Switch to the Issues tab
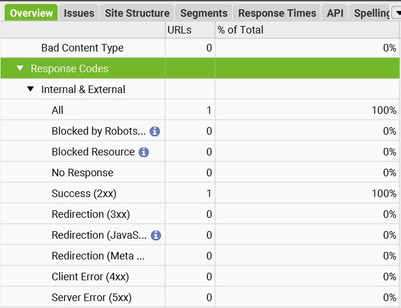Viewport: 401px width, 308px height. click(x=79, y=13)
